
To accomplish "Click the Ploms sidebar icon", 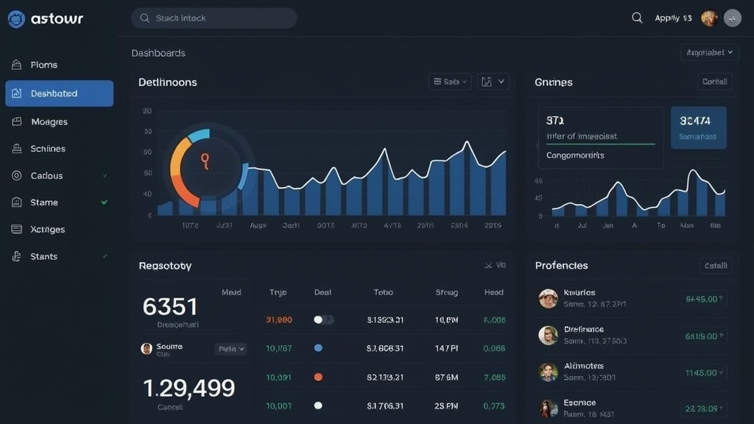I will click(x=17, y=65).
